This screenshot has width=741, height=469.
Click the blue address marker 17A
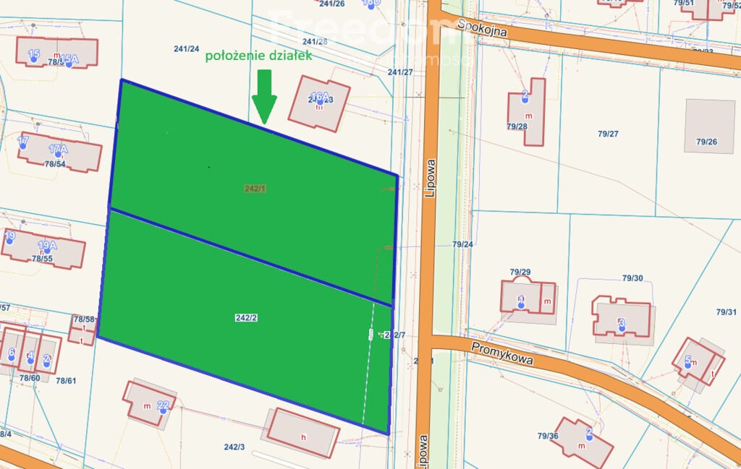[x=58, y=150]
